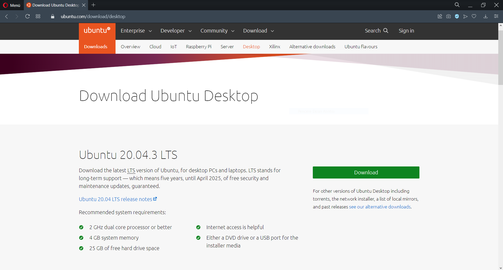Click the Download Ubuntu Desktop browser tab

tap(56, 5)
